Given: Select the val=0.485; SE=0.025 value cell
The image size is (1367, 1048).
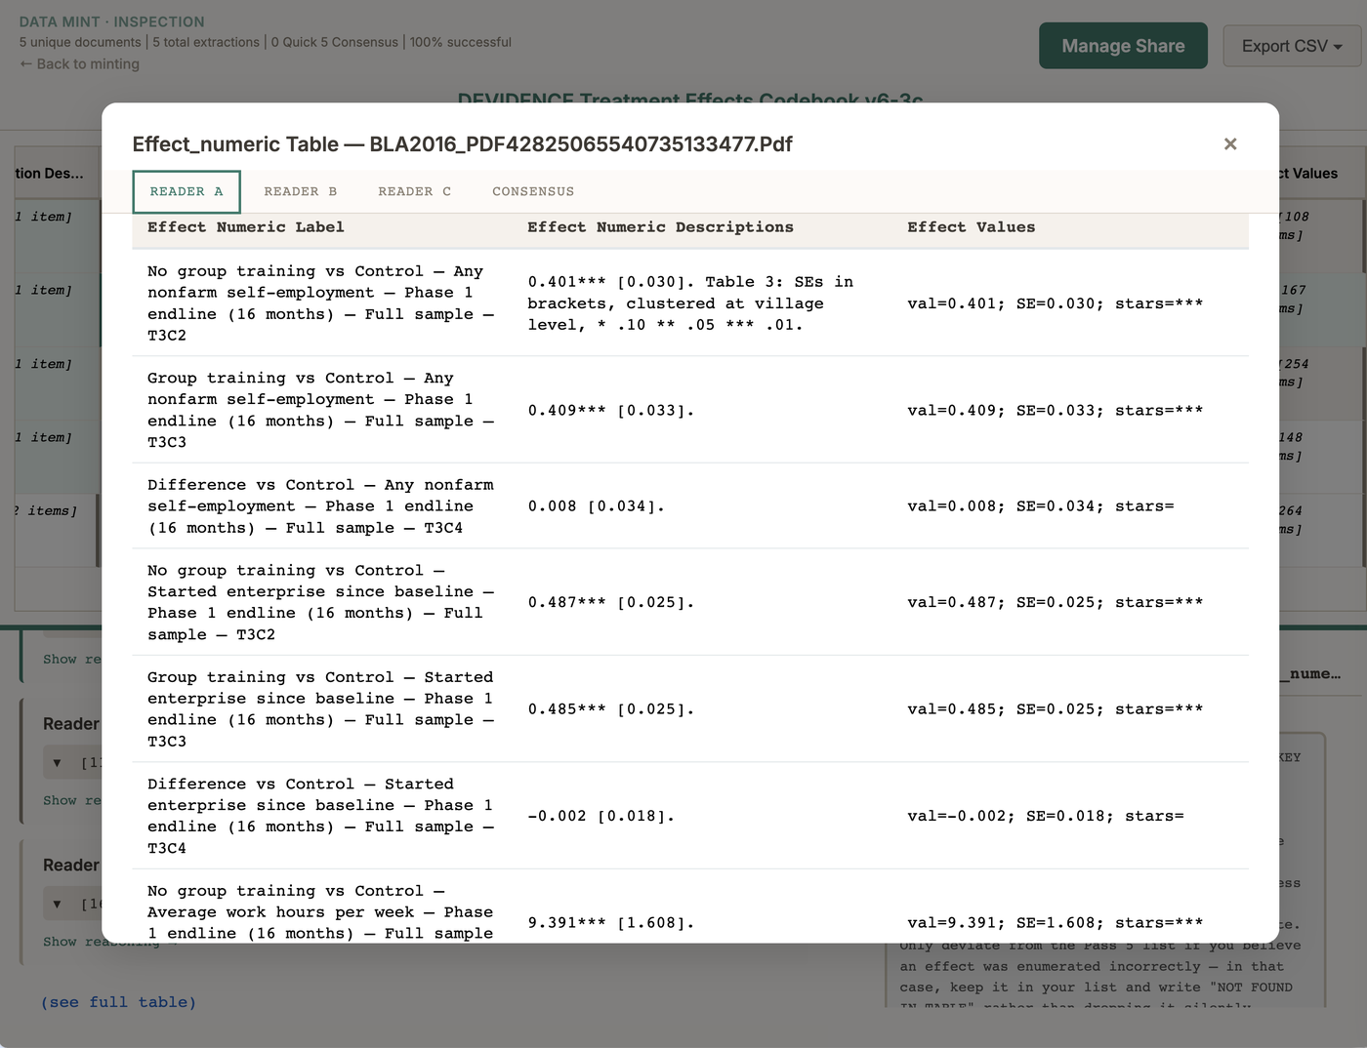Looking at the screenshot, I should click(x=1055, y=709).
